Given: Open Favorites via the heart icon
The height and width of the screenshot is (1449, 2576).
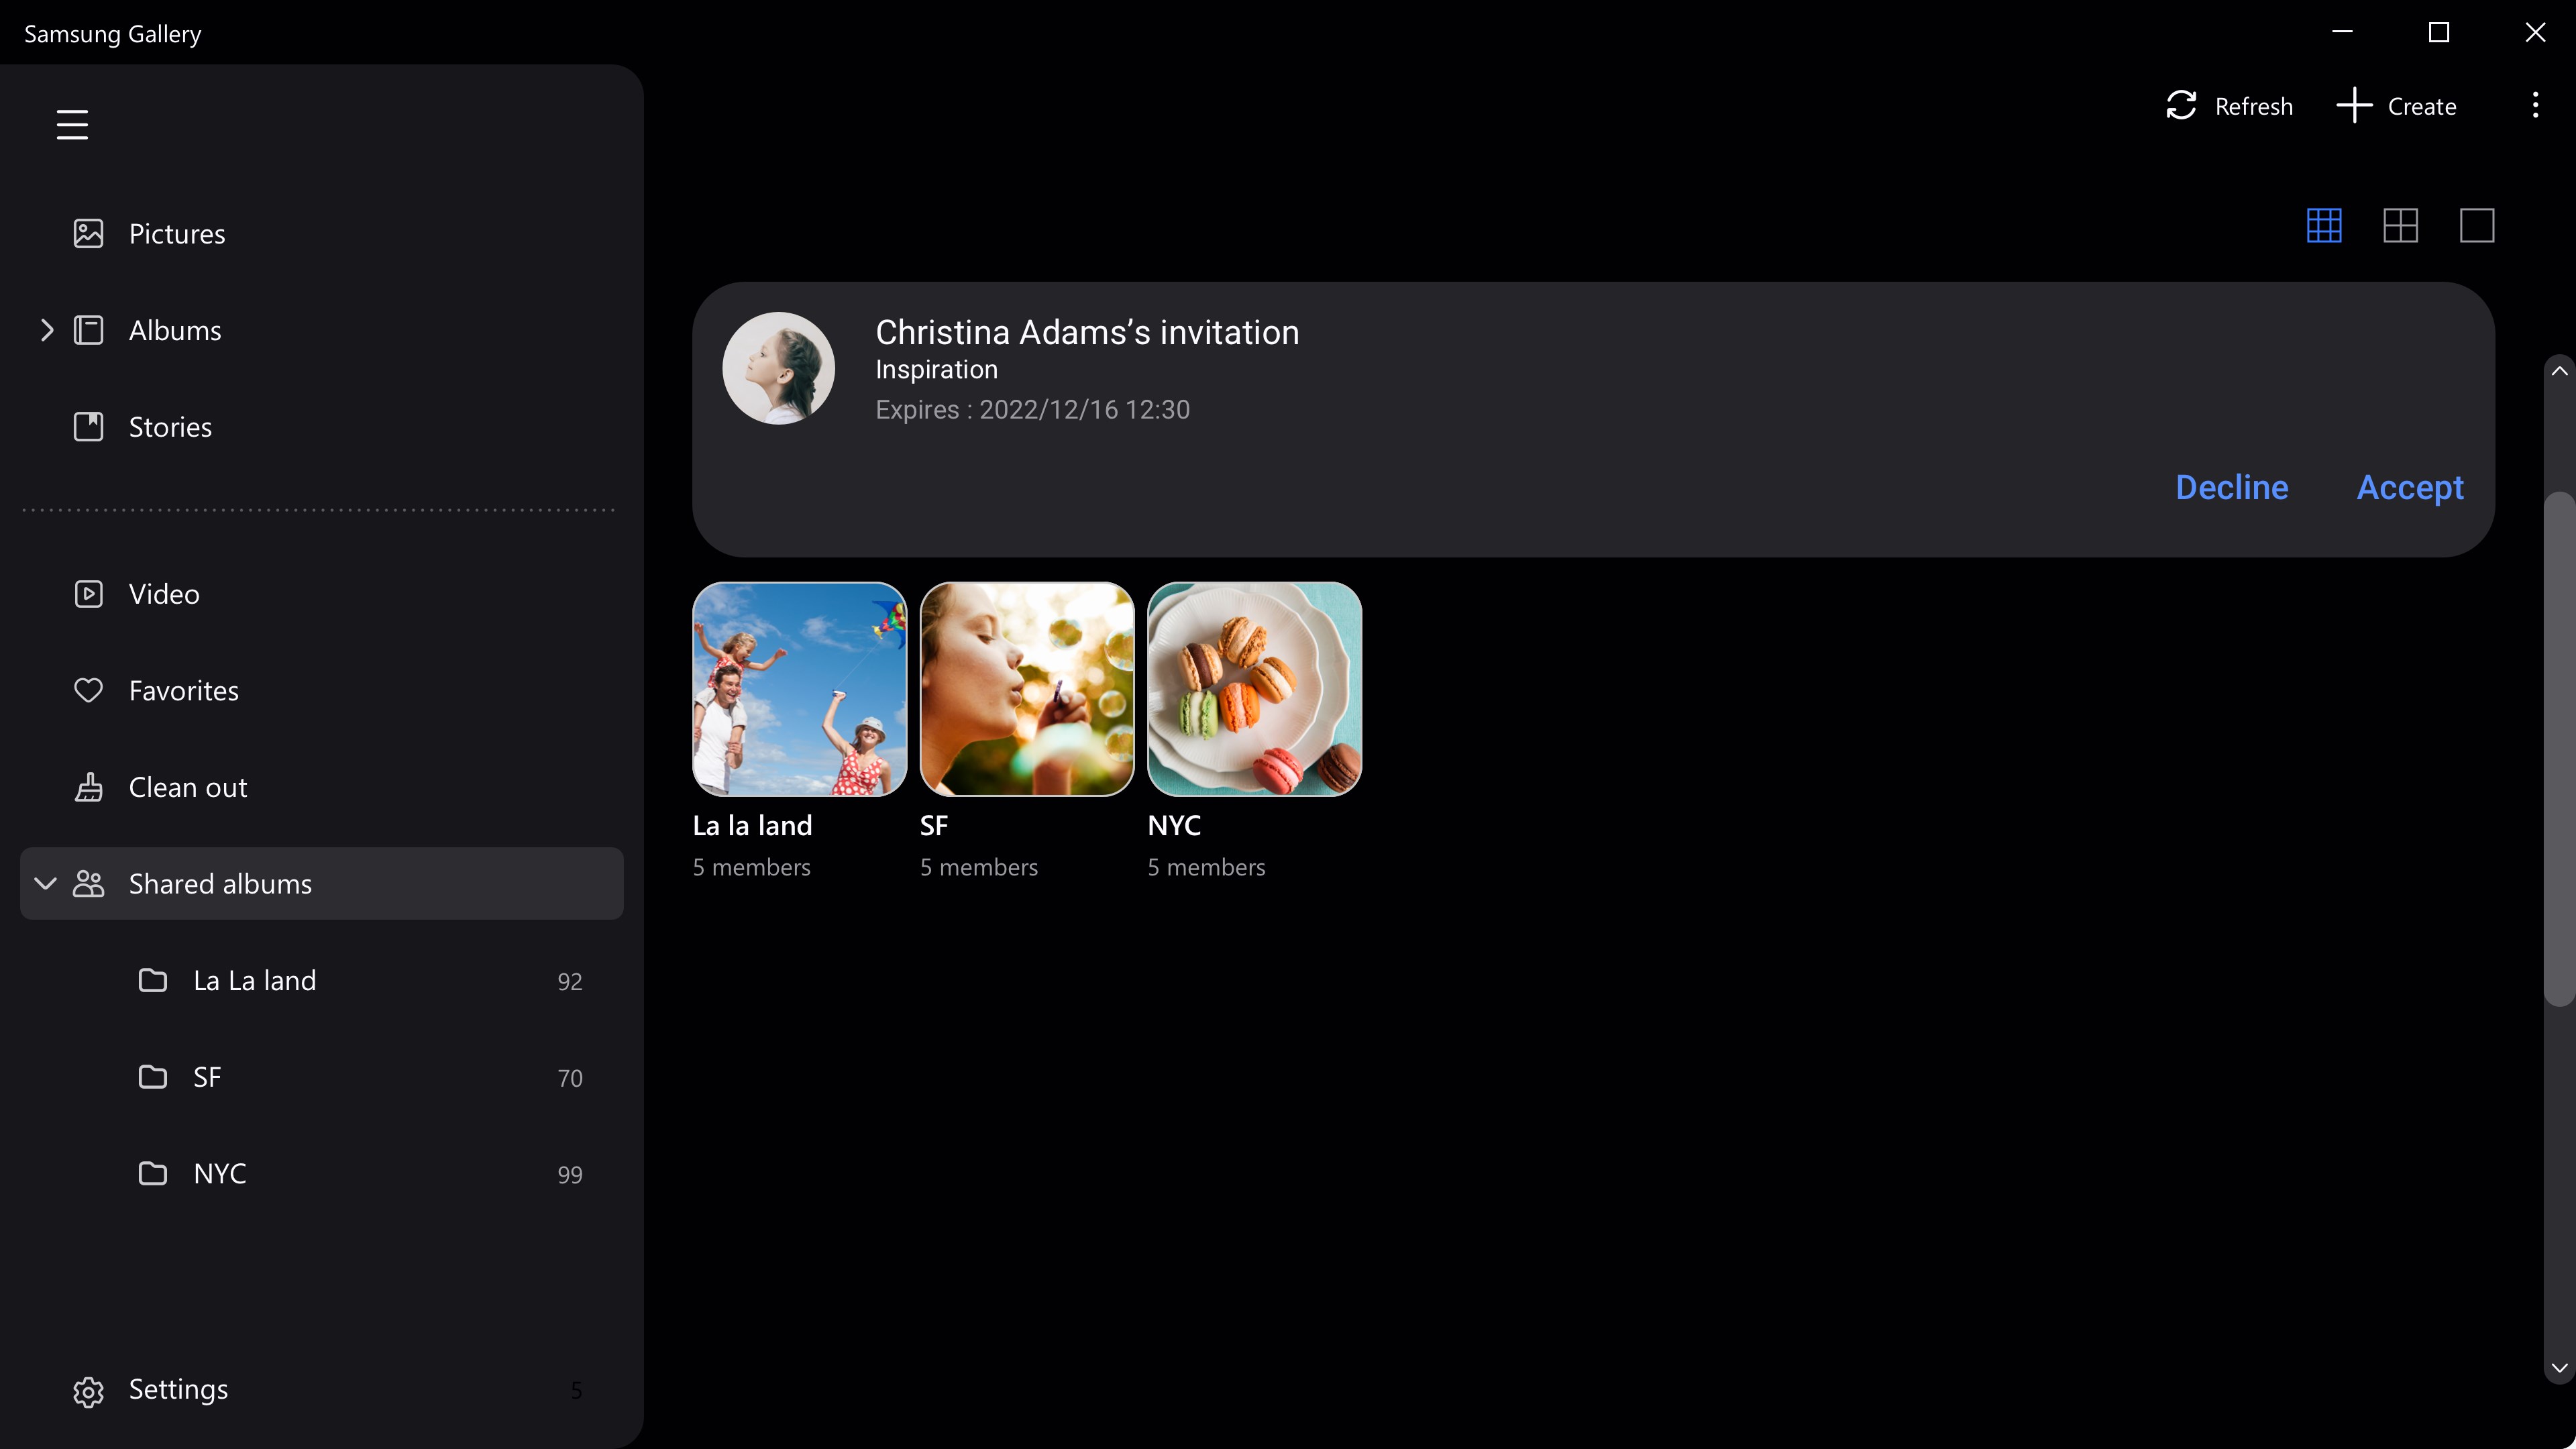Looking at the screenshot, I should point(88,690).
